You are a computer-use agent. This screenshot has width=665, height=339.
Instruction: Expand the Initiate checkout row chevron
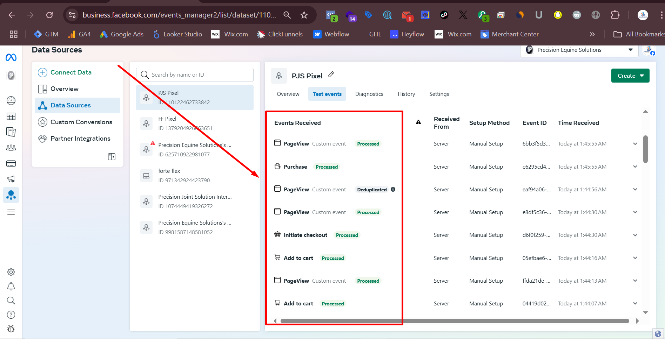(635, 235)
